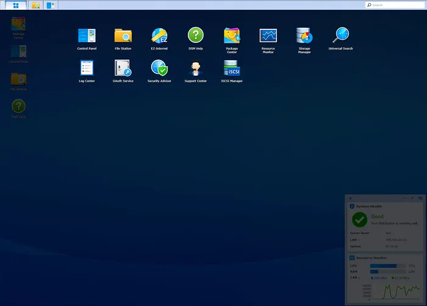This screenshot has width=427, height=306.
Task: Minimize the widget panel
Action: tap(404, 198)
